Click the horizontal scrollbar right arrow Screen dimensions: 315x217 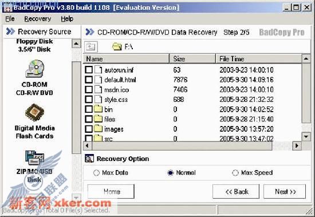(297, 145)
